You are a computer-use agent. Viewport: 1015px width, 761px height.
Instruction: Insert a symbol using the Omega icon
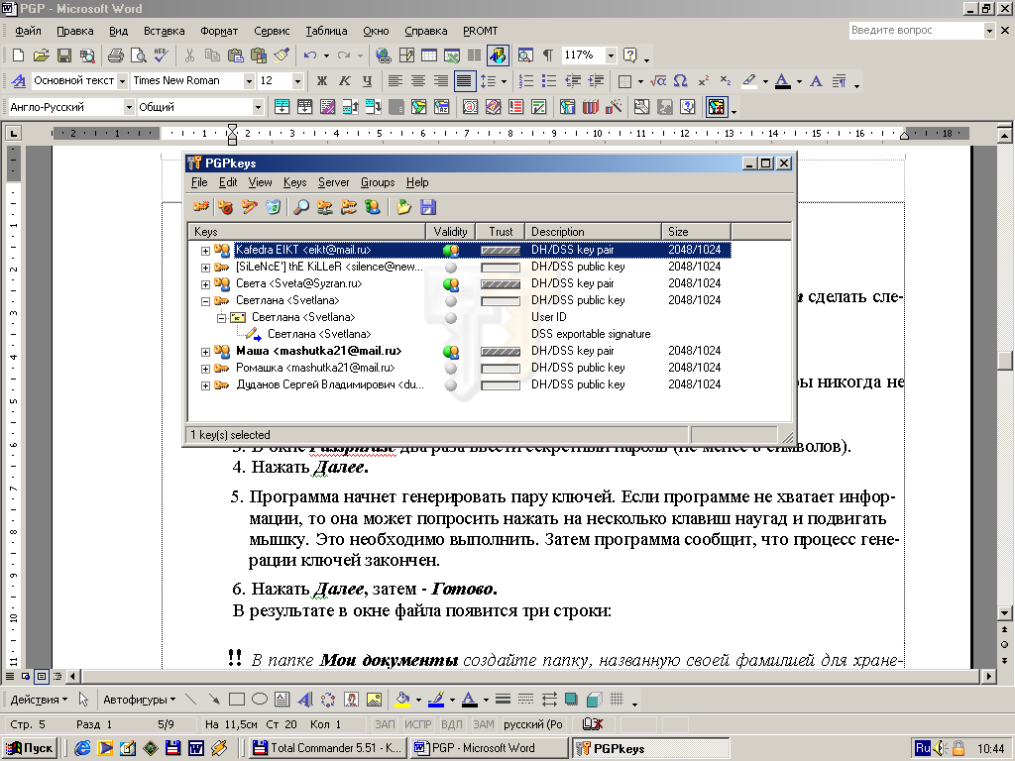point(680,81)
